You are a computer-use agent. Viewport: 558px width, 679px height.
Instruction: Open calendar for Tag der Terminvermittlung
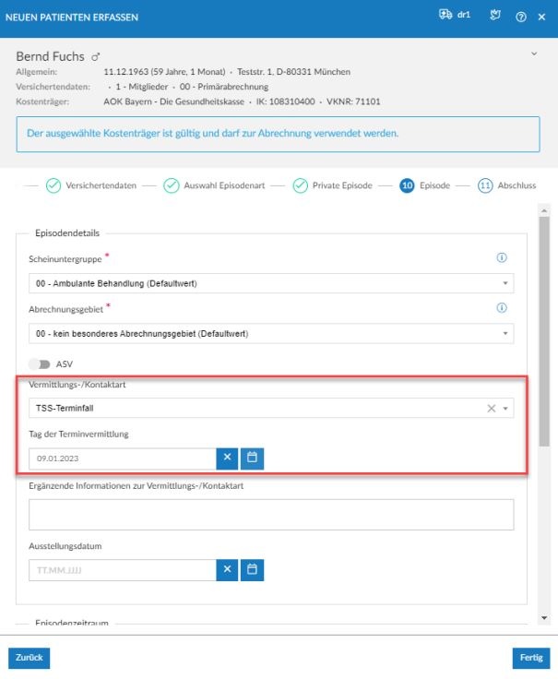point(252,458)
